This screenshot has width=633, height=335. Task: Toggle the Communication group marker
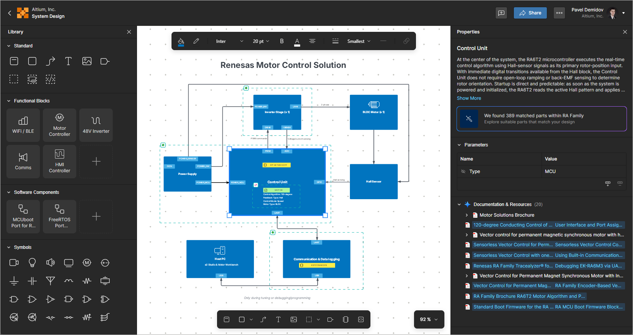272,232
